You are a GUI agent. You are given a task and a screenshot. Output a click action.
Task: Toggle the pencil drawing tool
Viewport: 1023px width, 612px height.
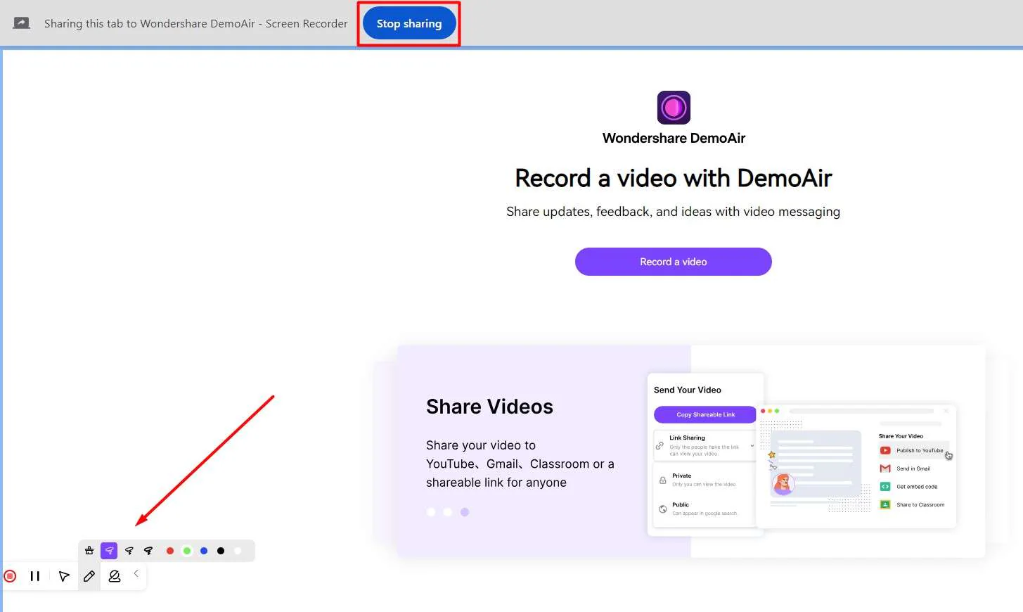[x=89, y=576]
